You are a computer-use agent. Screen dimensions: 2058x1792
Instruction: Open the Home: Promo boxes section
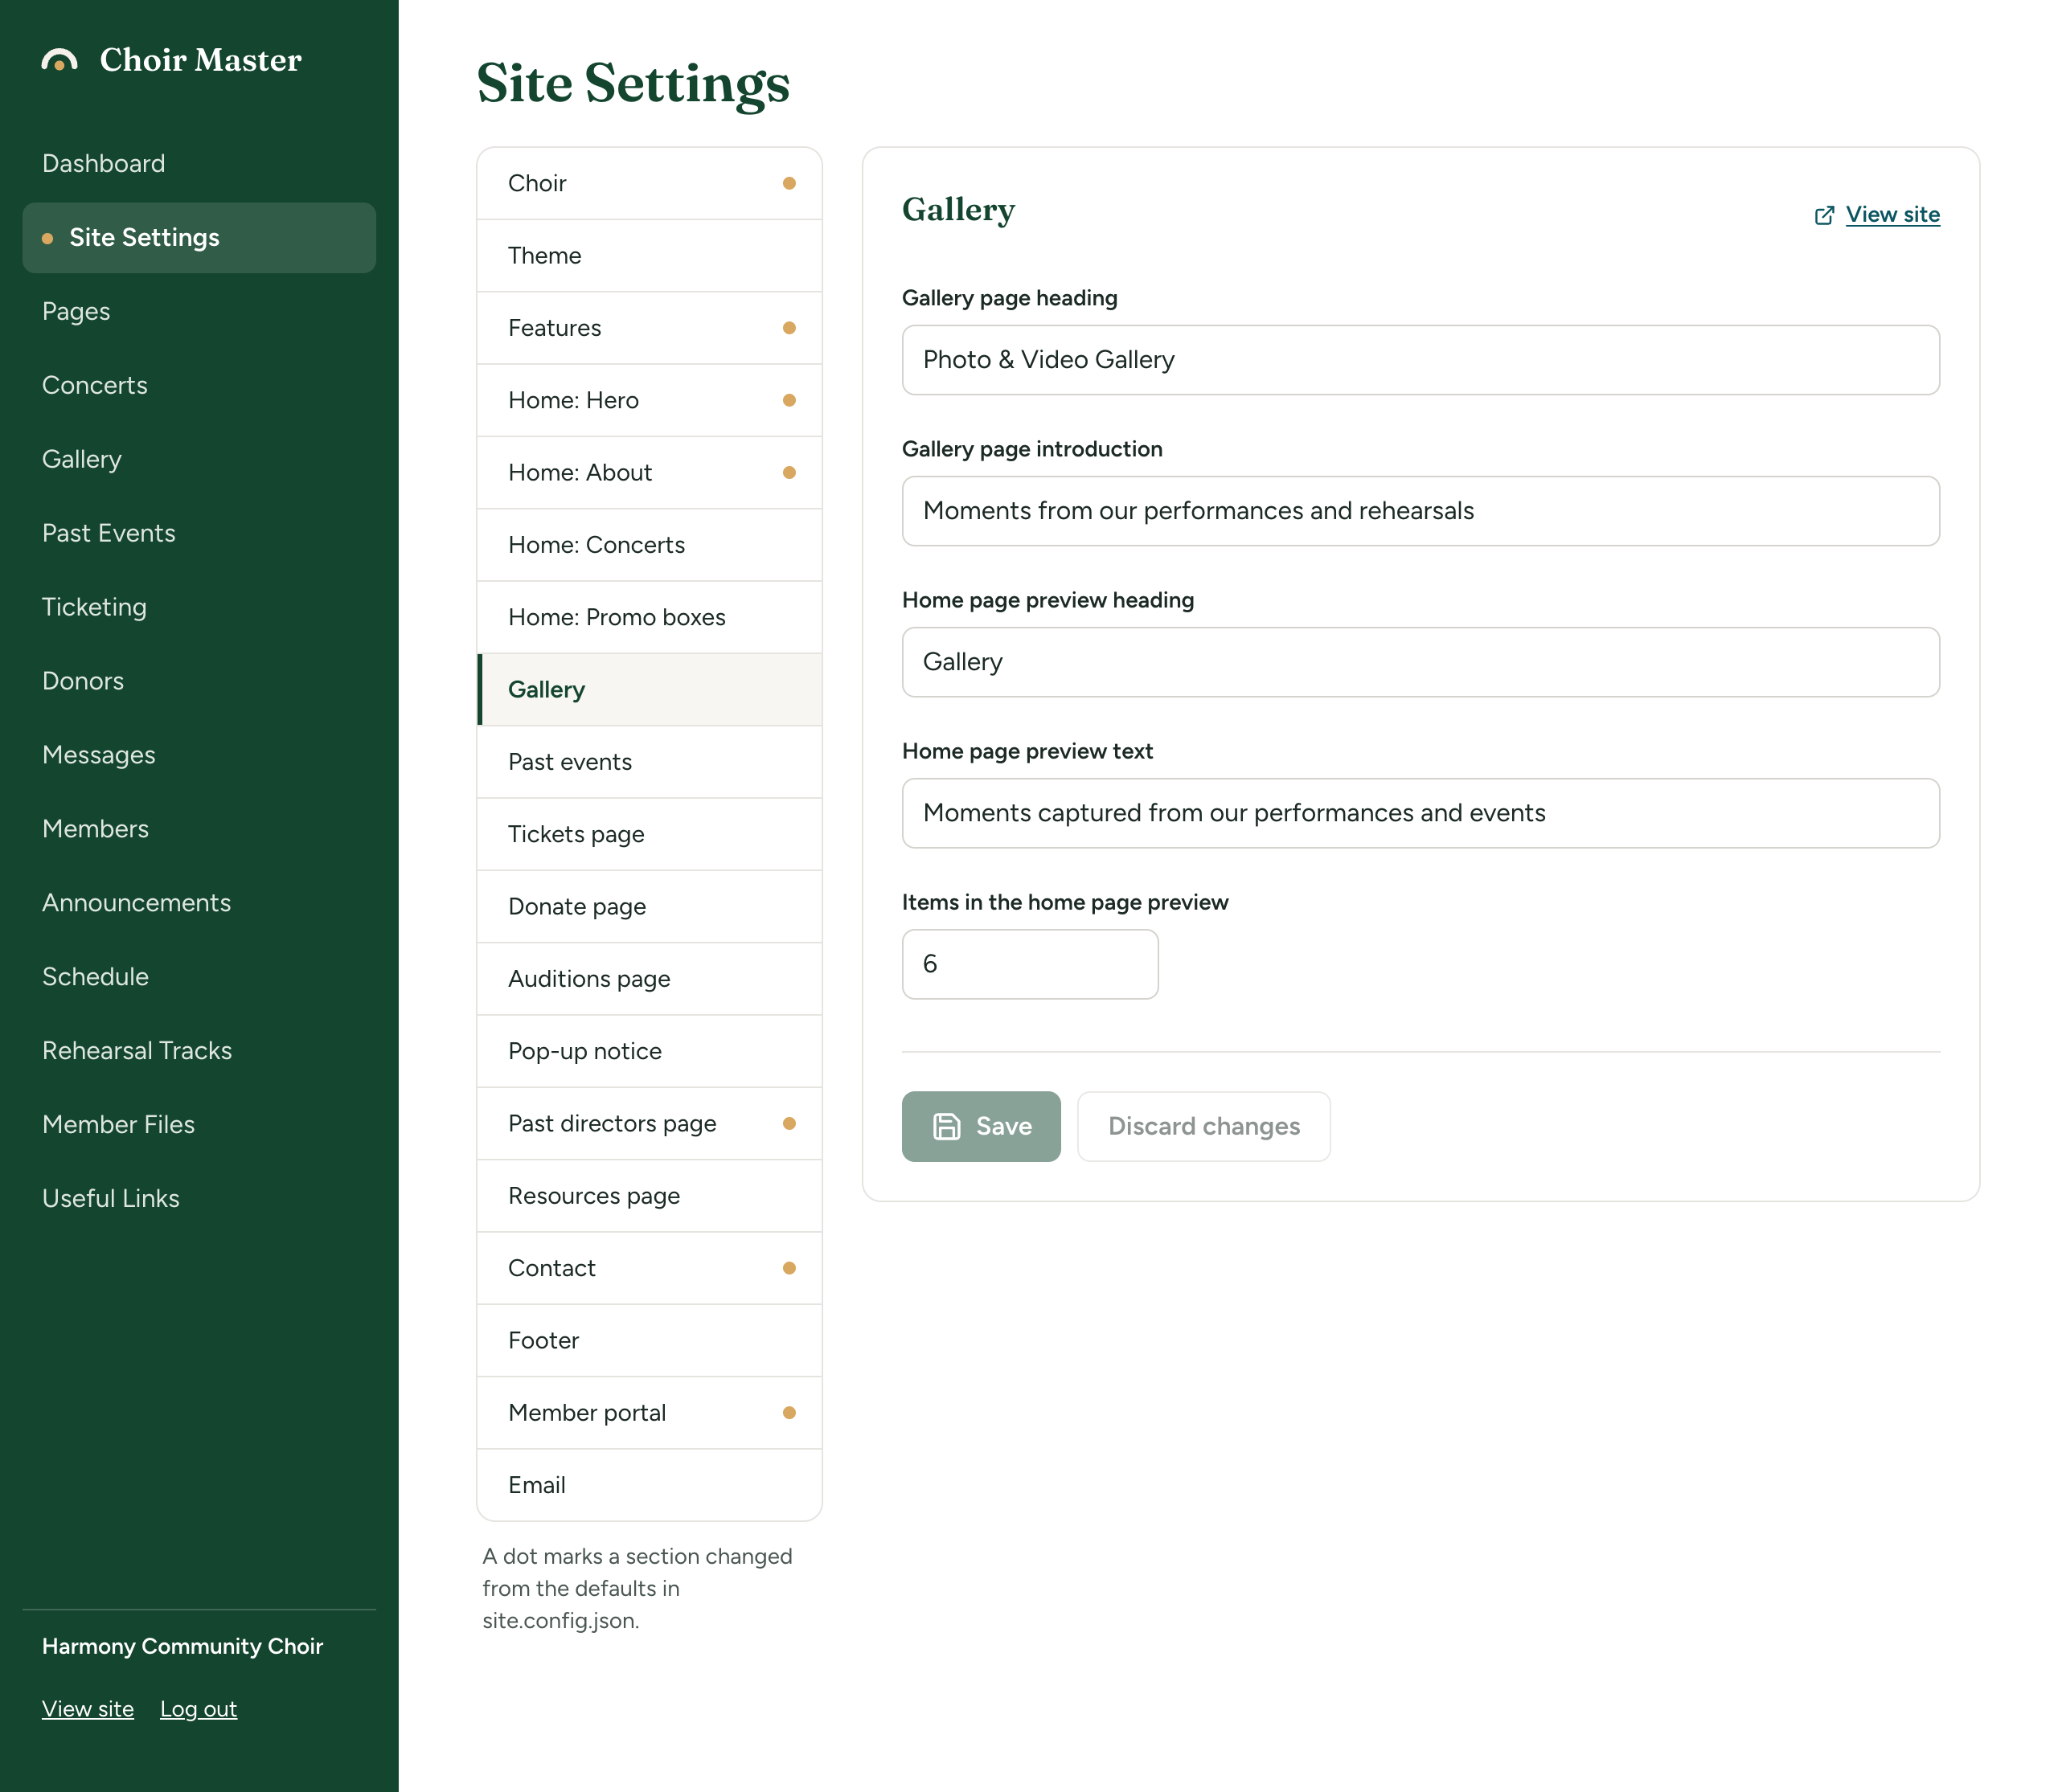tap(650, 618)
